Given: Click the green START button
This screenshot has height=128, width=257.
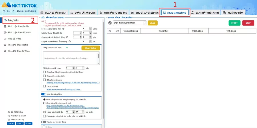Looking at the screenshot, I should coord(234,23).
